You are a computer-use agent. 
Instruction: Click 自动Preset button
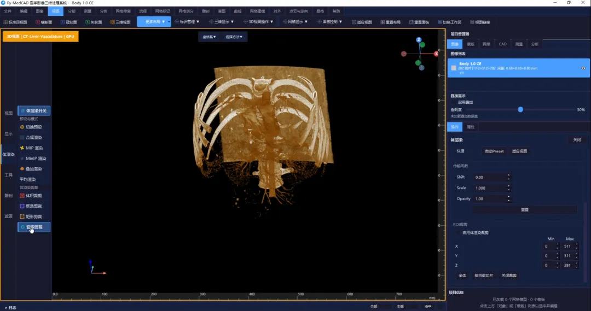494,151
